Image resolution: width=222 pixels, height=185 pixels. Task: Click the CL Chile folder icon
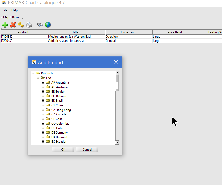(48, 119)
